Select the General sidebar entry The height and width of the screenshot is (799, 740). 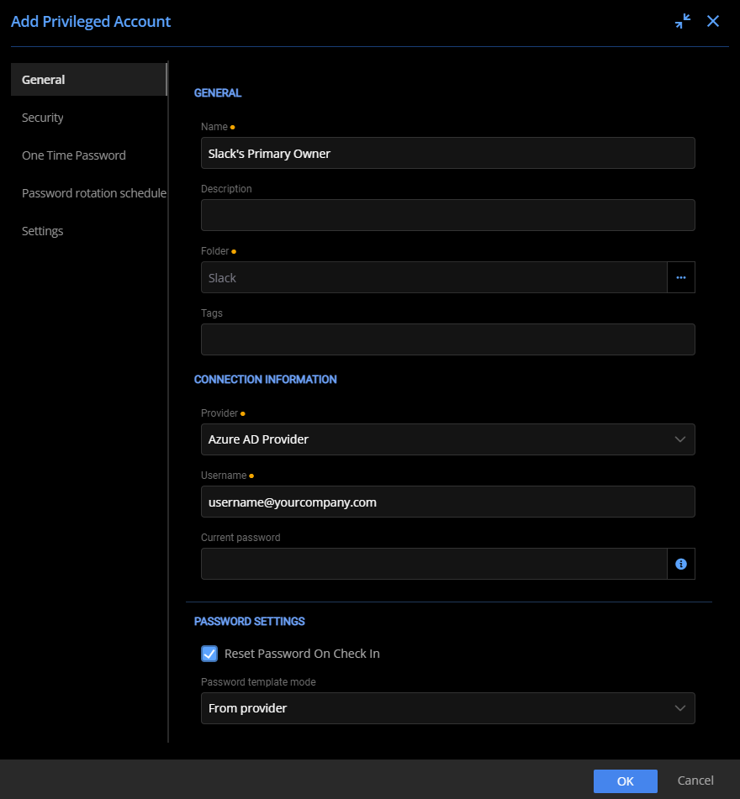point(44,79)
